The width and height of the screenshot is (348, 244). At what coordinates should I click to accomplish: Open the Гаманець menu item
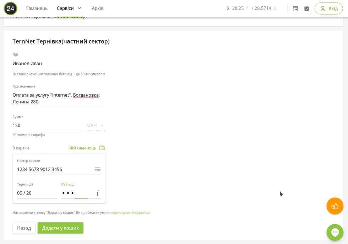tap(37, 8)
